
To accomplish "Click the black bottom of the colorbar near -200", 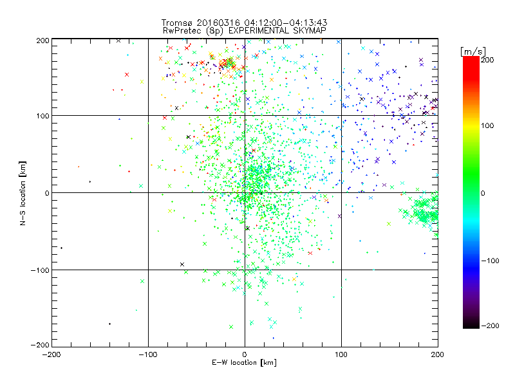I will coord(471,324).
